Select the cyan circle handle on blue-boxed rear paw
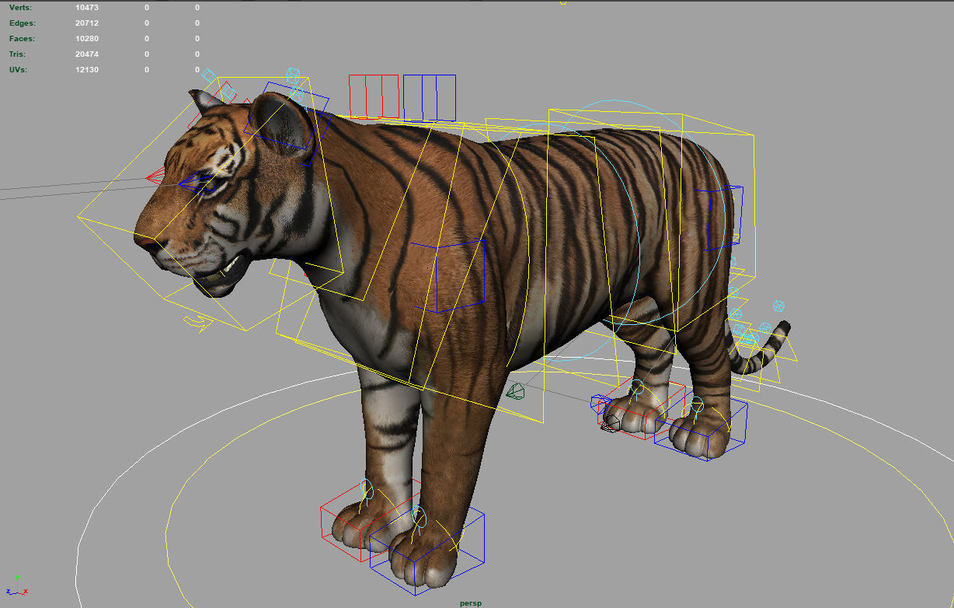 (697, 405)
